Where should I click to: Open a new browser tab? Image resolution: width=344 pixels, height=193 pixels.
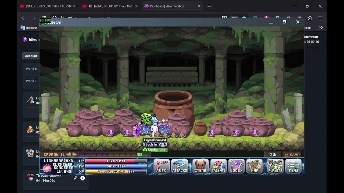coord(209,6)
